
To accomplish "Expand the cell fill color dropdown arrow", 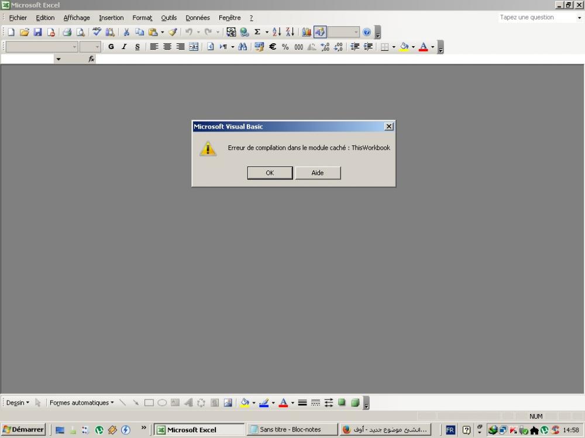I will click(x=413, y=47).
